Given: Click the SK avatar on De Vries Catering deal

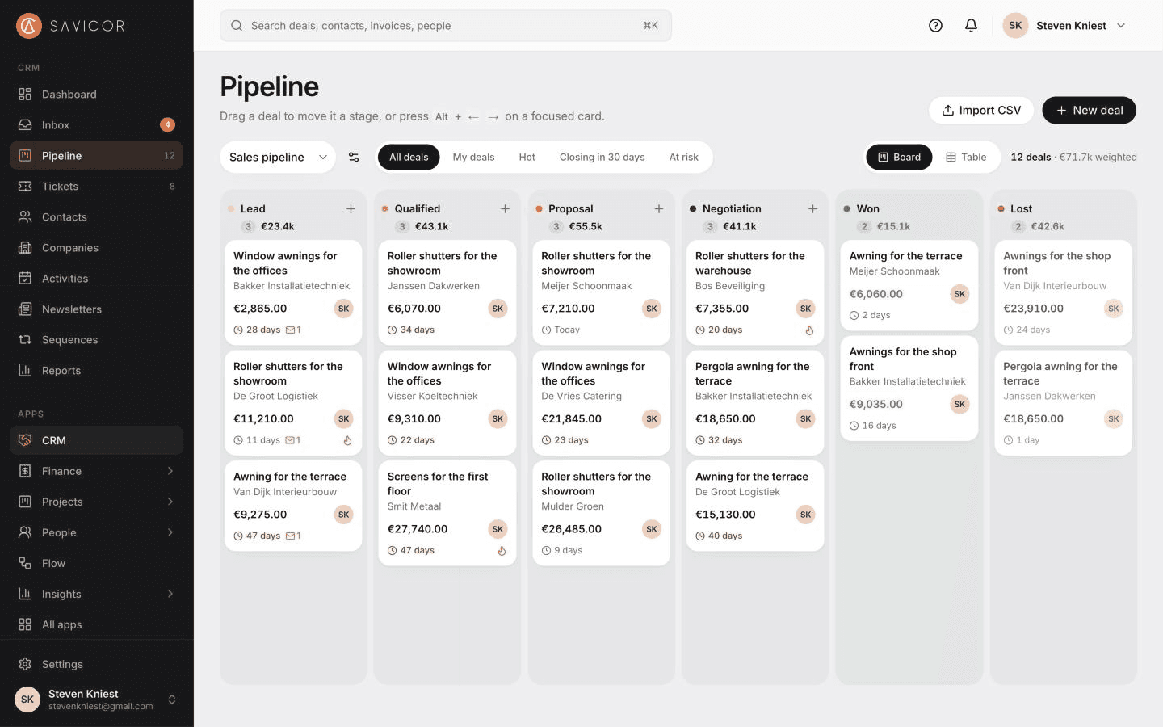Looking at the screenshot, I should (x=652, y=418).
